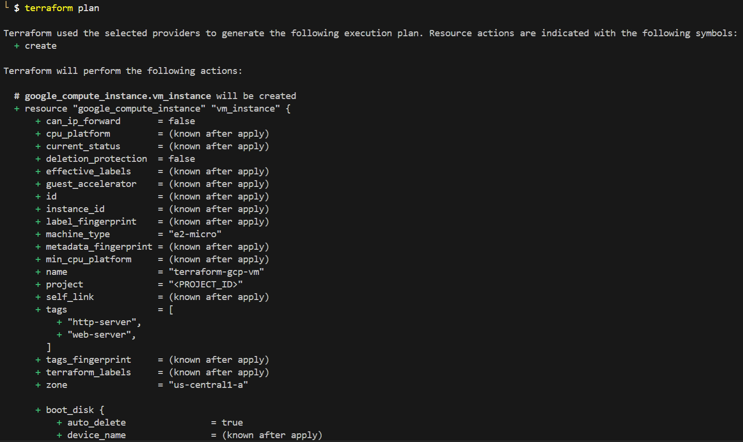Click the "terraform" command word in the prompt
Image resolution: width=743 pixels, height=442 pixels.
pos(48,8)
